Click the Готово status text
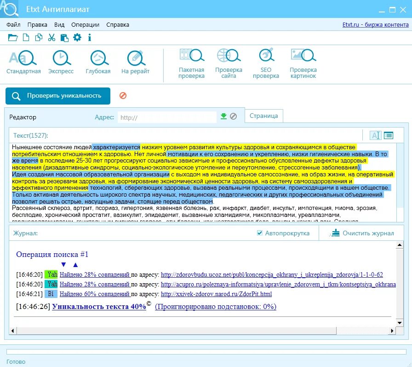Viewport: 412px width, 367px height. pyautogui.click(x=16, y=362)
